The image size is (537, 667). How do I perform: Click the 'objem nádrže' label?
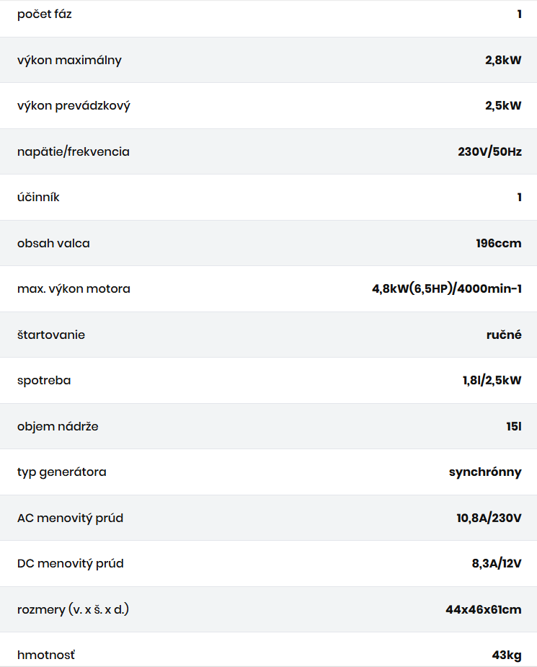pos(58,427)
